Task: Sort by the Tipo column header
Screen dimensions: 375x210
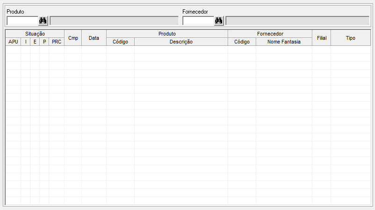Action: (x=350, y=38)
